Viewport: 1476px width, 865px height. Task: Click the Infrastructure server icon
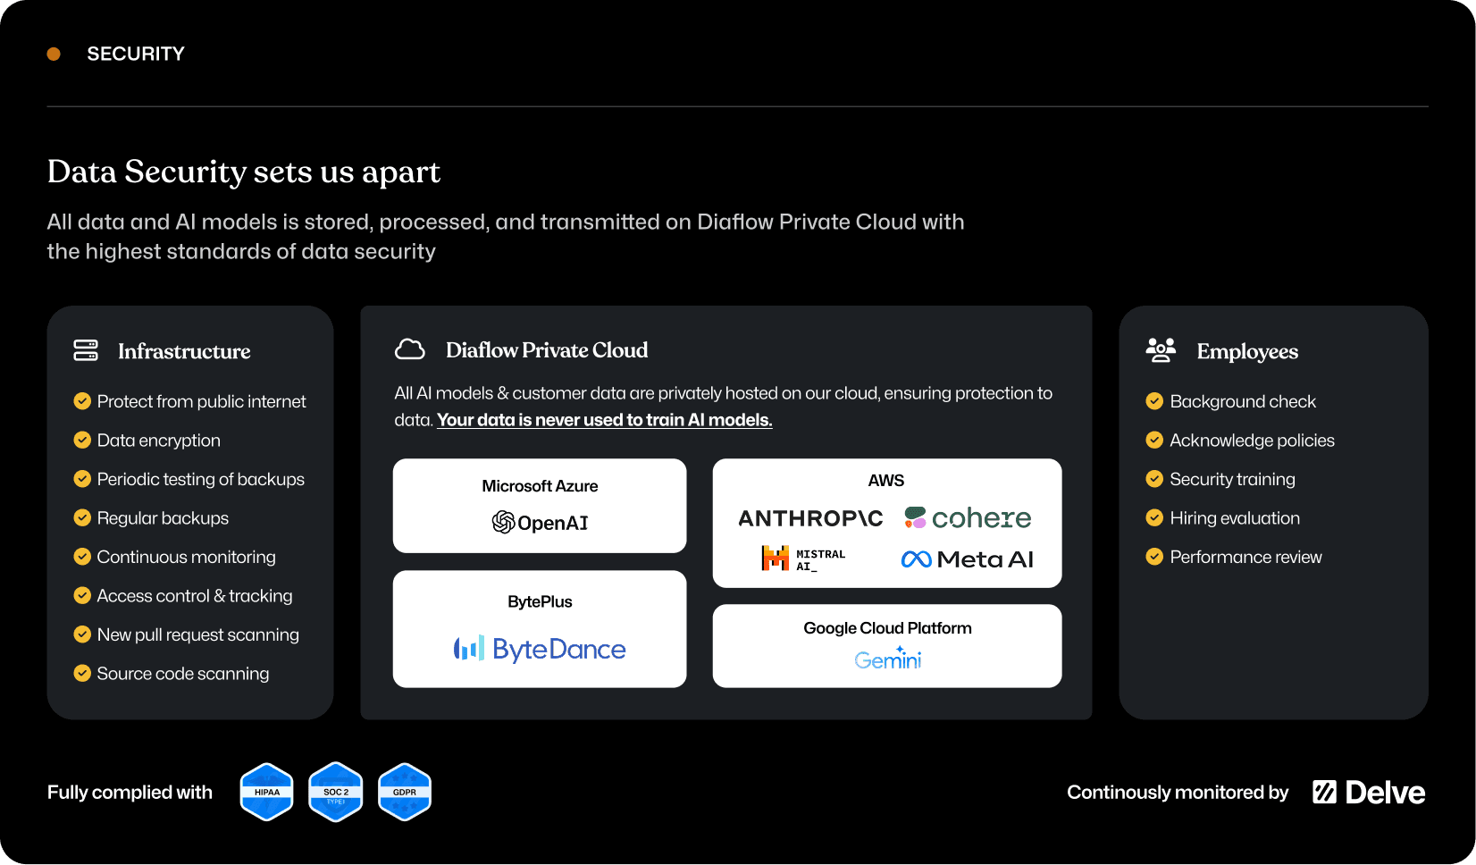[x=86, y=350]
